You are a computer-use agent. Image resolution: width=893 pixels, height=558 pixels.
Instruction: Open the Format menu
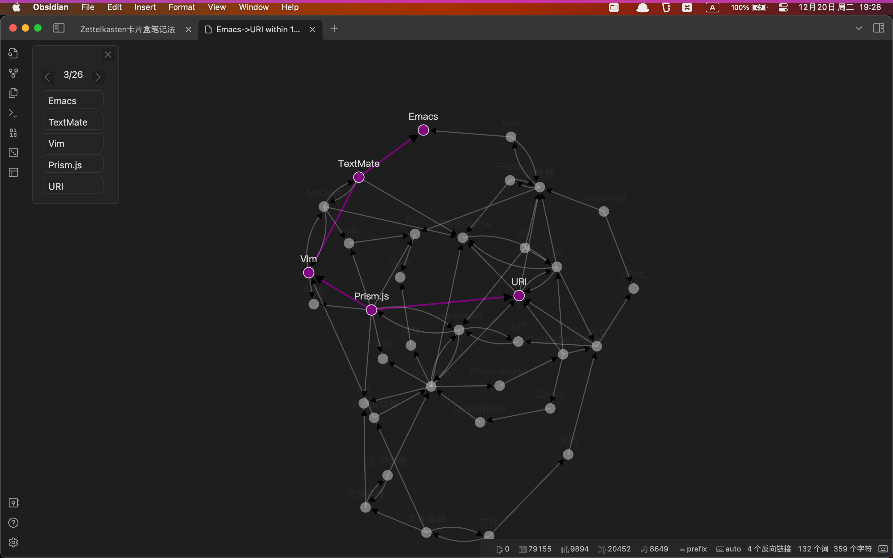(x=182, y=7)
